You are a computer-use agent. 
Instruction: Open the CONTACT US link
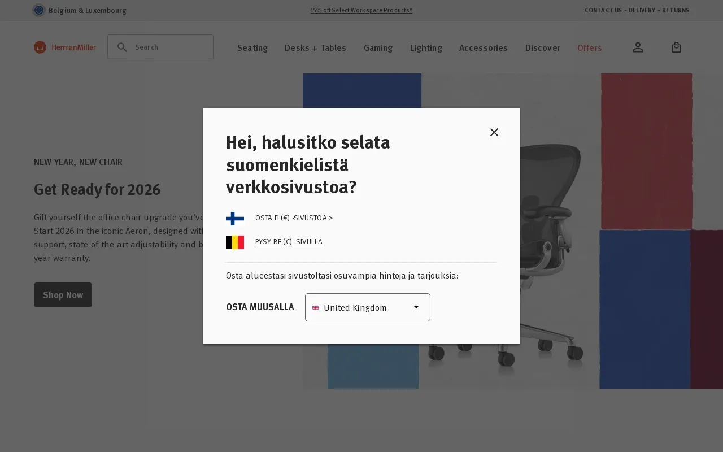click(x=603, y=10)
